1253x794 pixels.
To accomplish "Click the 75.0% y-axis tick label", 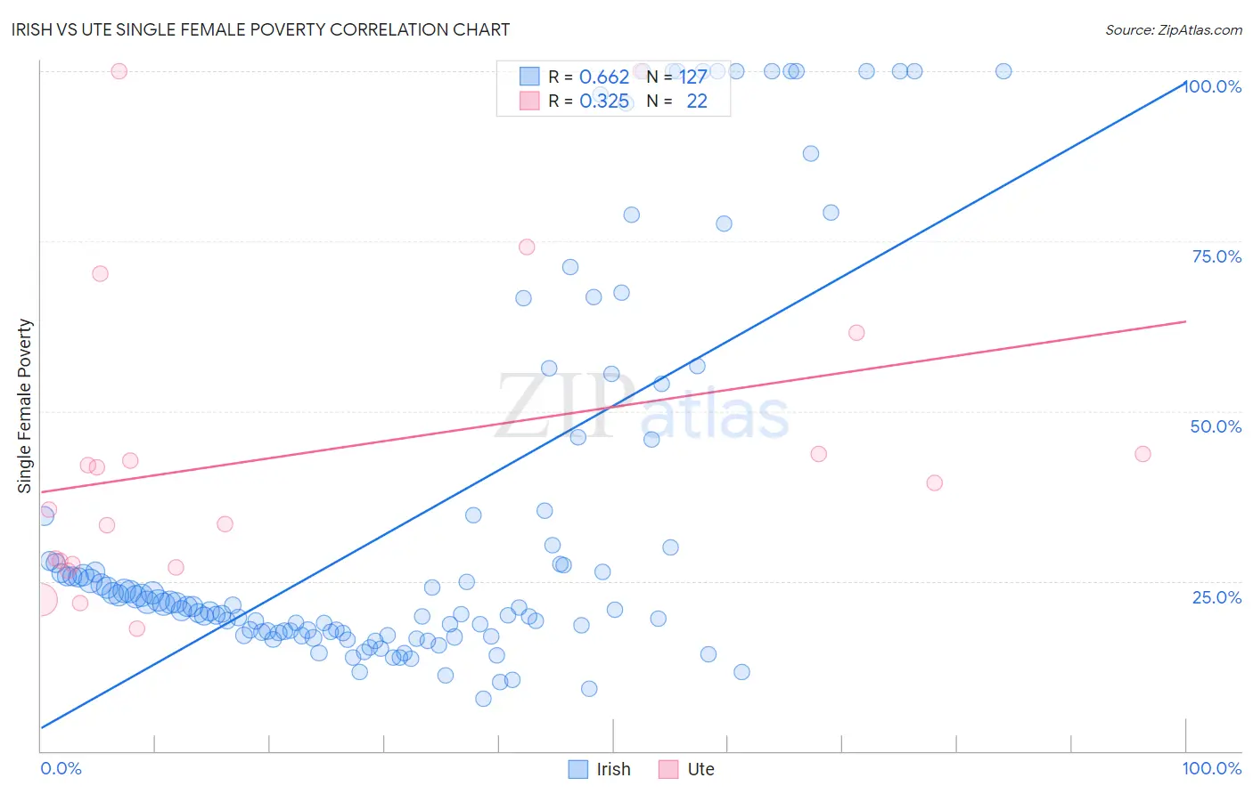I will (x=1216, y=256).
